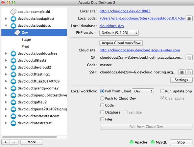Viewport: 194px width, 147px height.
Task: Click the green Apache status indicator
Action: point(132,142)
